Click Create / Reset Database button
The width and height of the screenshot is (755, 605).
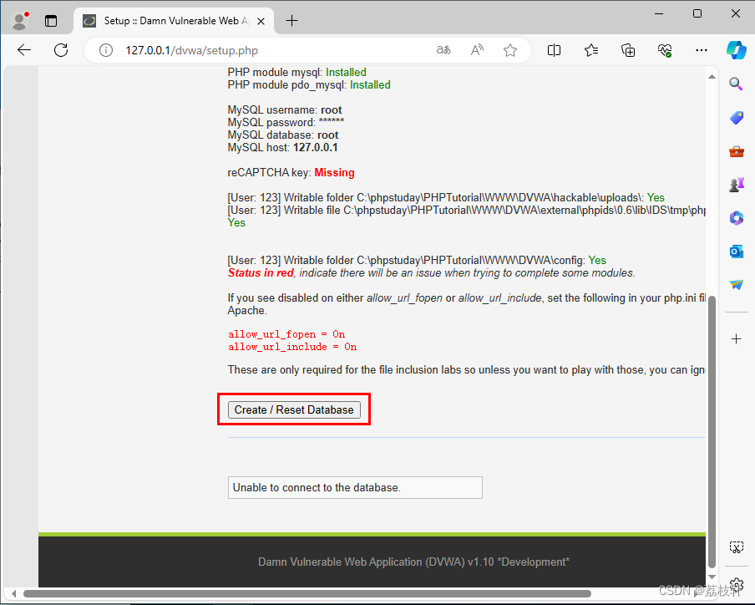[x=294, y=410]
